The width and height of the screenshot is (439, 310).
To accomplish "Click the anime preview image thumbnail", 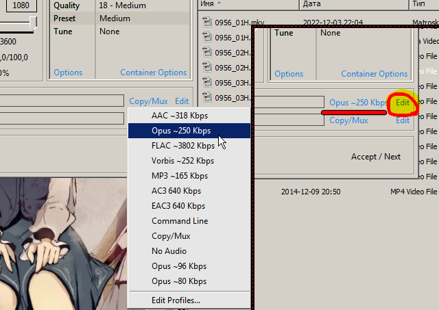I will (x=64, y=244).
